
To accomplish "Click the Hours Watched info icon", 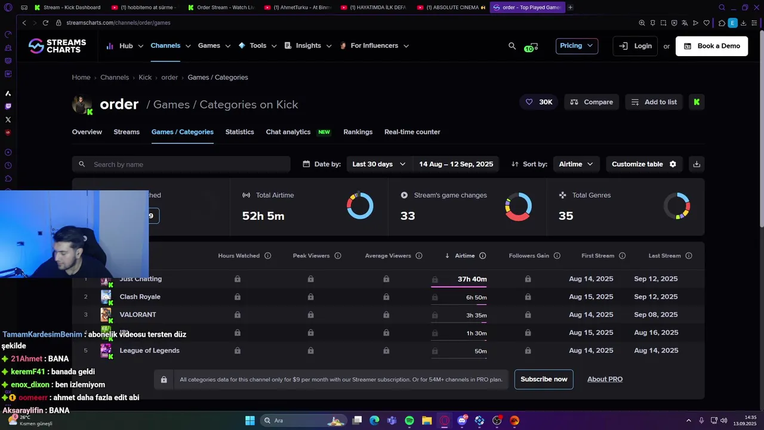I will (267, 256).
